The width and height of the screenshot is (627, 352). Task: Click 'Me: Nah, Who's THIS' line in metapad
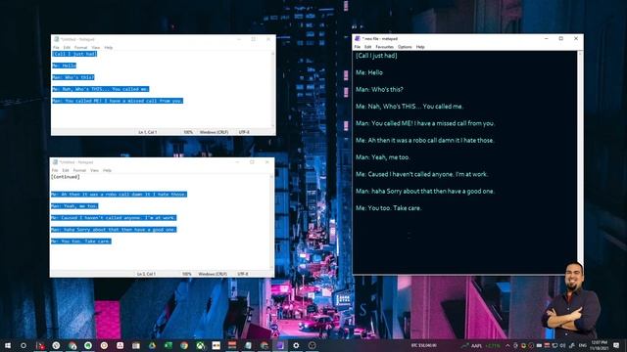410,107
